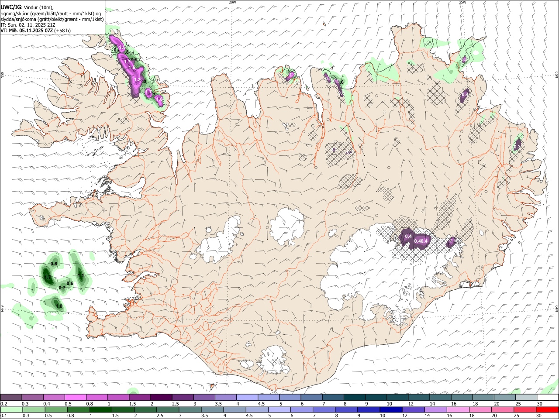Click the '64N' latitude label on right edge
559x419 pixels.
click(556, 308)
